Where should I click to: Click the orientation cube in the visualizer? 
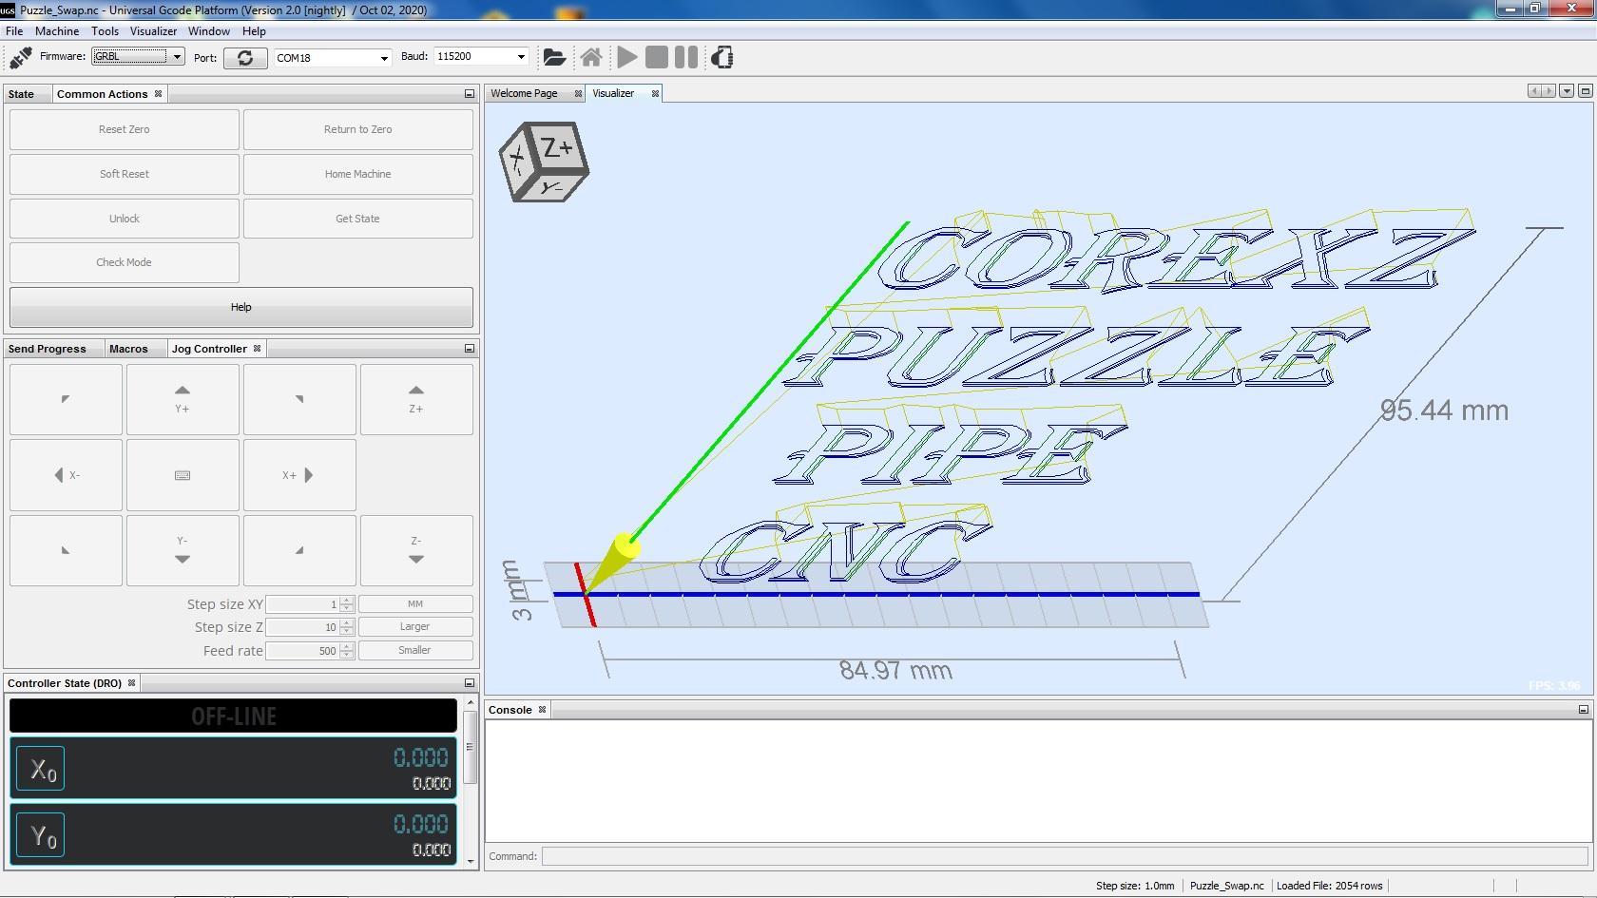[544, 161]
